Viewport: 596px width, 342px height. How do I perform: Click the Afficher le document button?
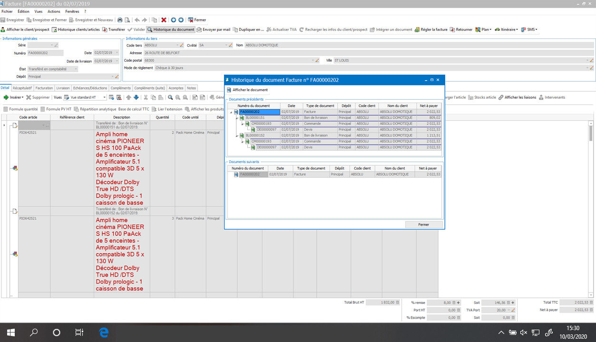point(247,90)
